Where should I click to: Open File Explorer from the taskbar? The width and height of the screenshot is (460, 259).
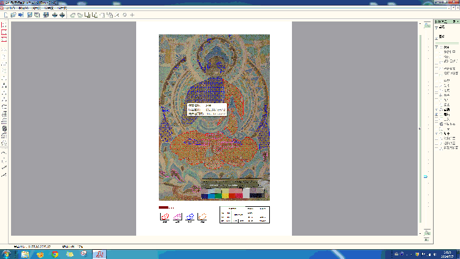click(25, 254)
